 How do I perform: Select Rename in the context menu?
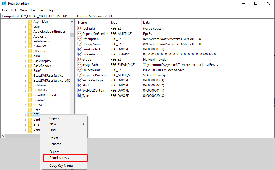click(64, 144)
